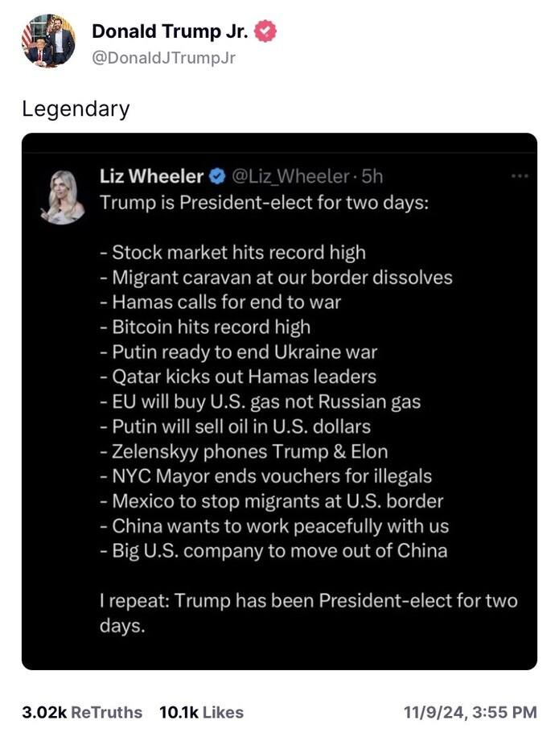Click the "Trump is President-elect for two days:" heading
Viewport: 559px width, 741px height.
coord(265,202)
